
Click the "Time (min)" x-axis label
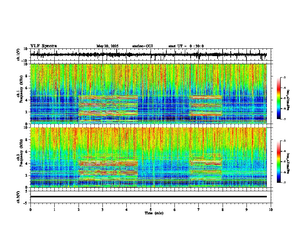154,213
